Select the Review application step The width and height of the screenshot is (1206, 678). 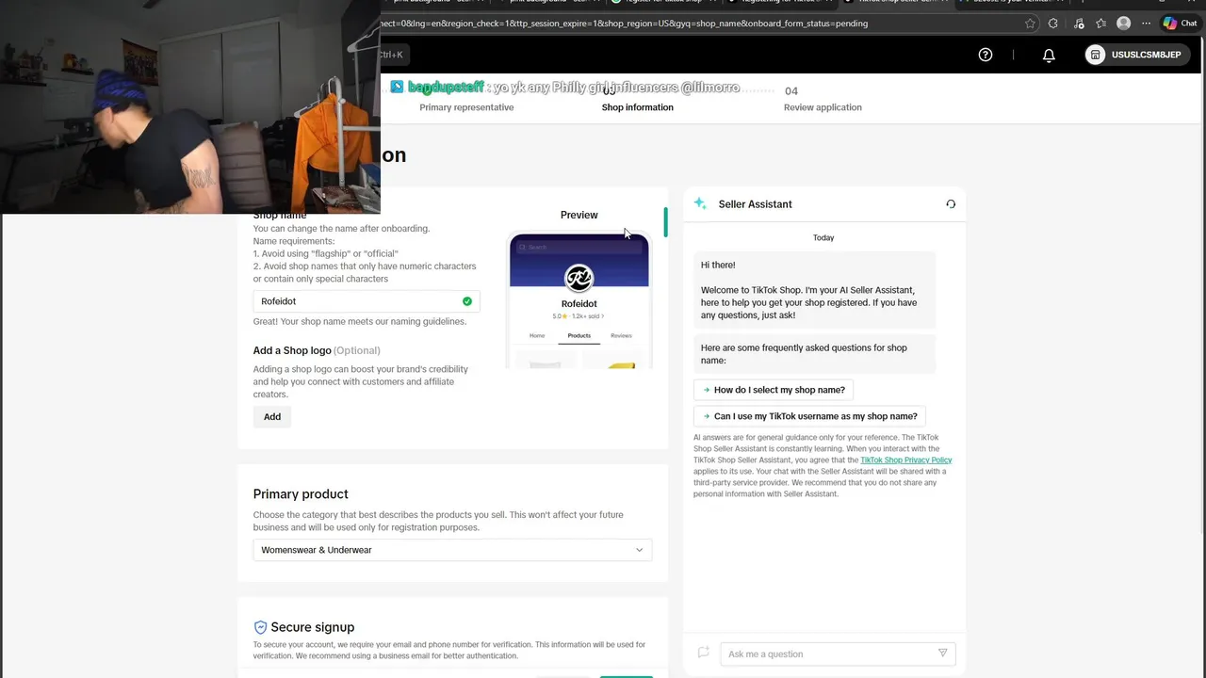tap(823, 107)
